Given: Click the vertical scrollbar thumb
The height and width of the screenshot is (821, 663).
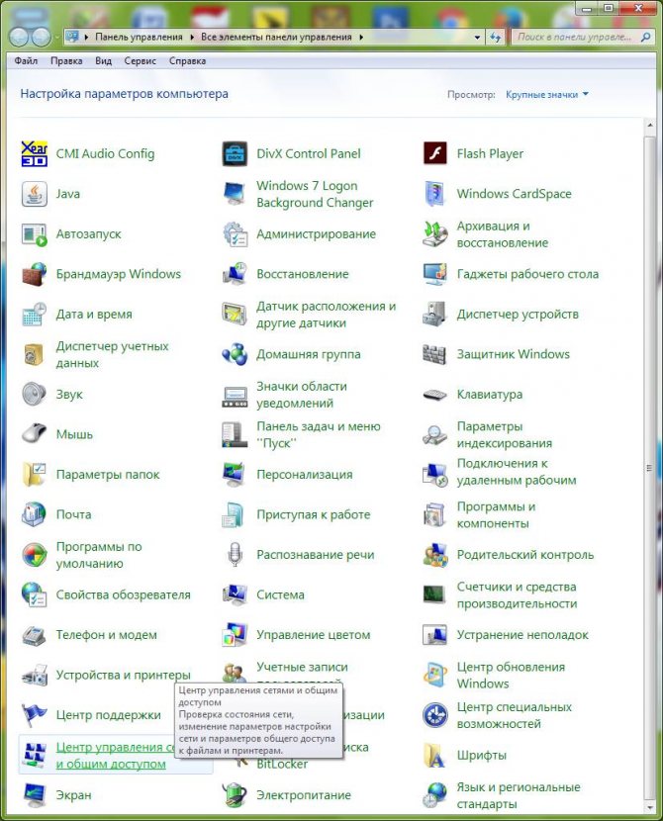Looking at the screenshot, I should [x=649, y=468].
